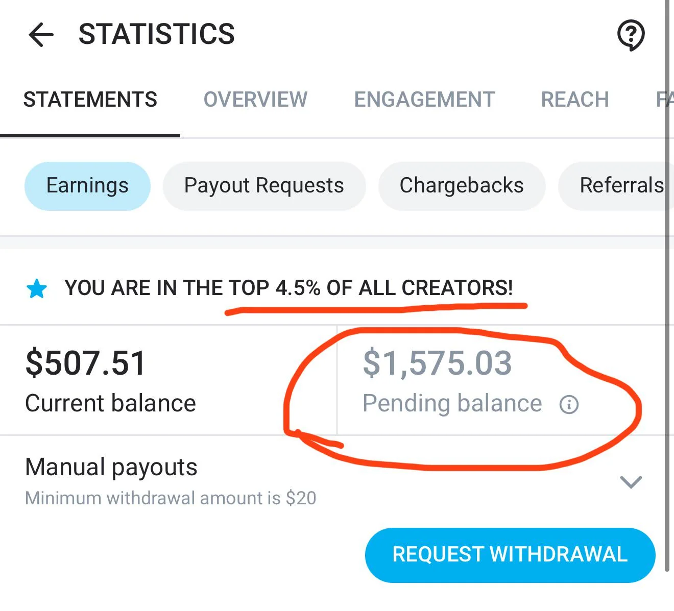Image resolution: width=674 pixels, height=611 pixels.
Task: Click the blue star next to top creators message
Action: tap(36, 288)
